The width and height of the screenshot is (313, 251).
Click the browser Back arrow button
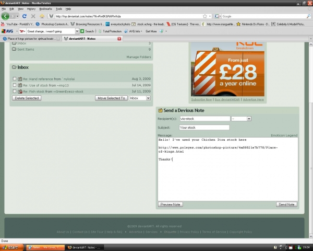coord(5,16)
